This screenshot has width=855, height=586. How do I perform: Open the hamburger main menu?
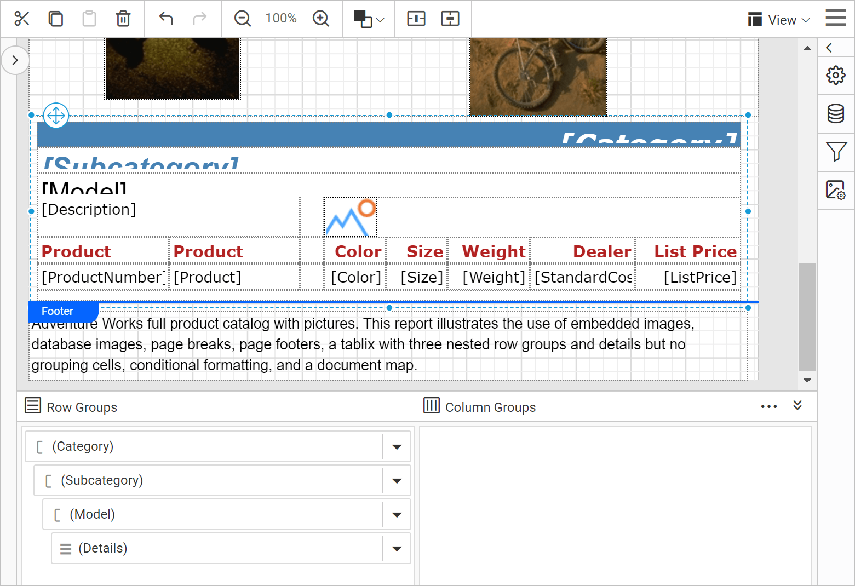836,18
